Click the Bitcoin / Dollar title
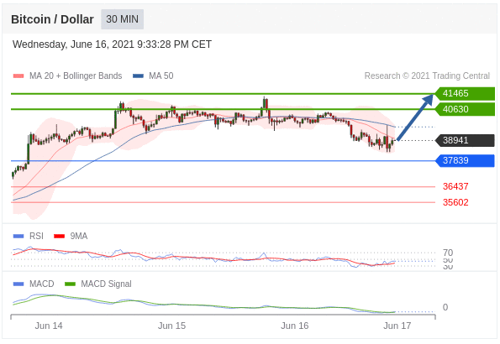Screen dimensions: 500x344 pos(52,19)
